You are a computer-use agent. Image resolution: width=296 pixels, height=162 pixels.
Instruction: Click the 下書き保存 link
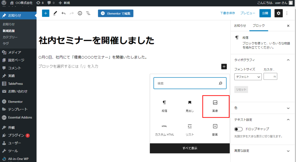(227, 13)
